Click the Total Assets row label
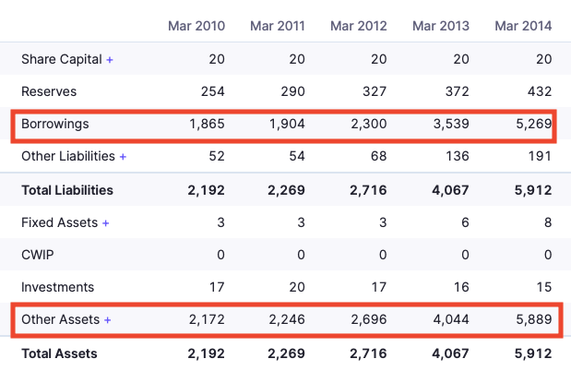The image size is (571, 371). click(59, 353)
